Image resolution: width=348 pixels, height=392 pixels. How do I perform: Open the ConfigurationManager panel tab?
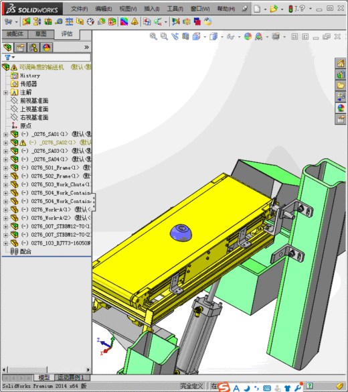pos(33,48)
